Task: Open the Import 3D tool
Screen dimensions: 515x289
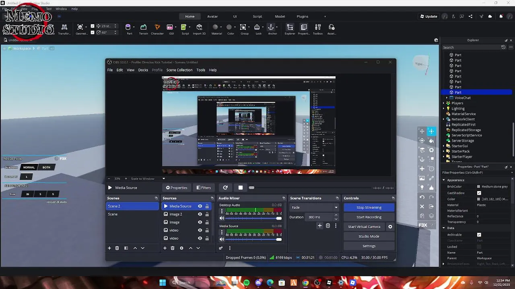Action: pyautogui.click(x=199, y=29)
